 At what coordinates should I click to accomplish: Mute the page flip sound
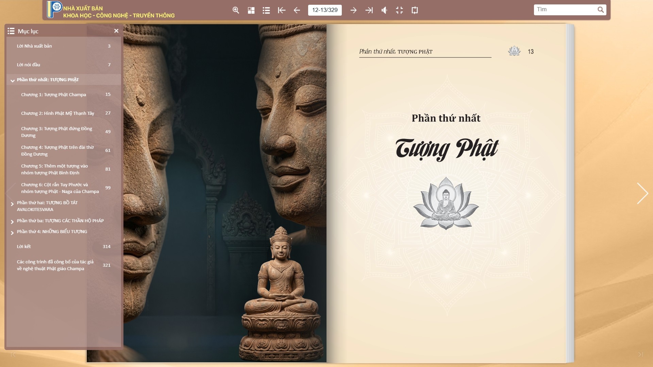point(384,10)
